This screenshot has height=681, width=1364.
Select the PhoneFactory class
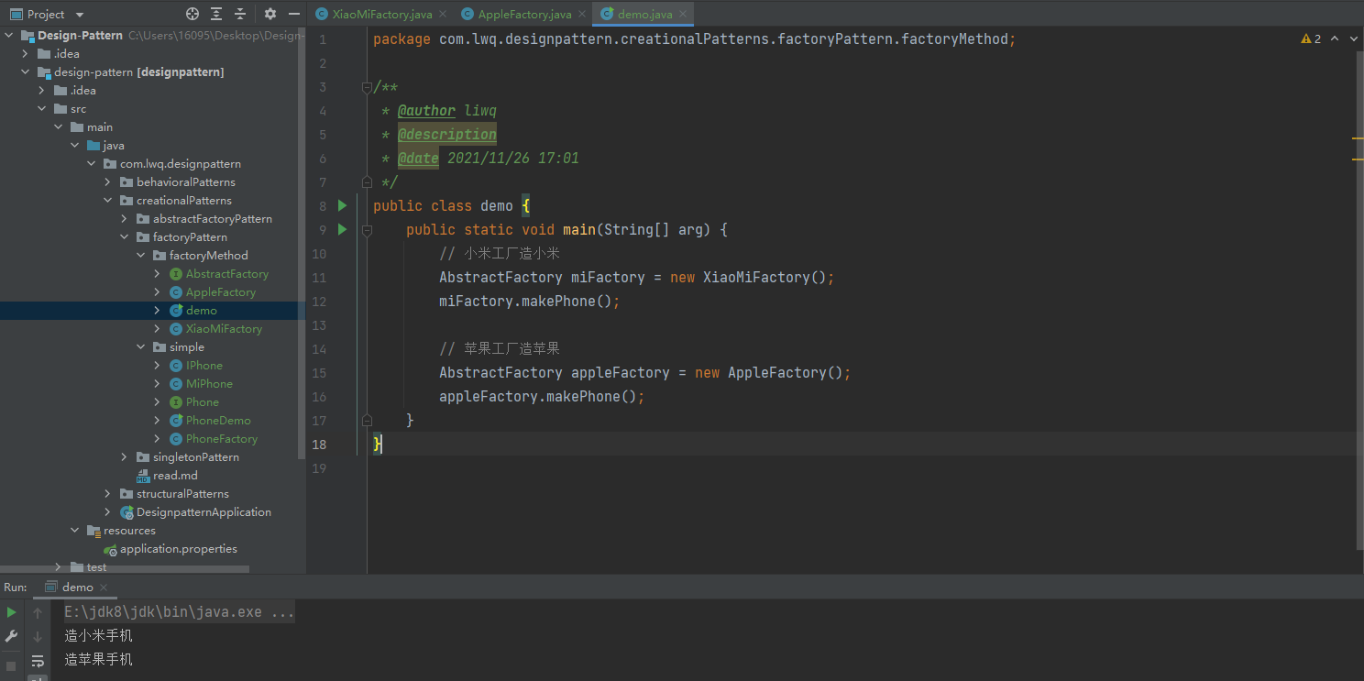click(222, 439)
